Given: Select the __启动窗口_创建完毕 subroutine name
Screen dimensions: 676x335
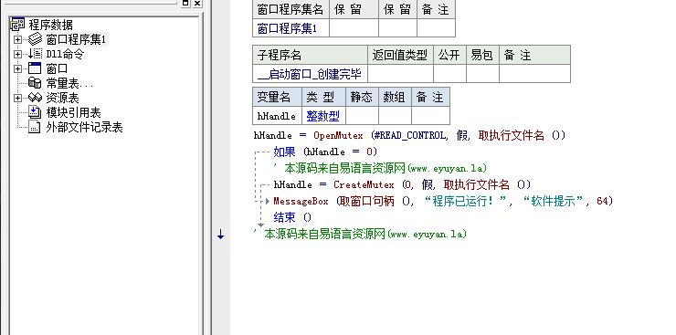Looking at the screenshot, I should coord(309,74).
